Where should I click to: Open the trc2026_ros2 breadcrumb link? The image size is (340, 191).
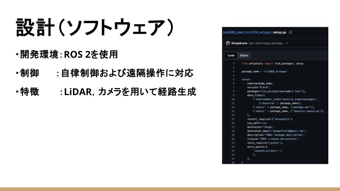[x=234, y=32]
